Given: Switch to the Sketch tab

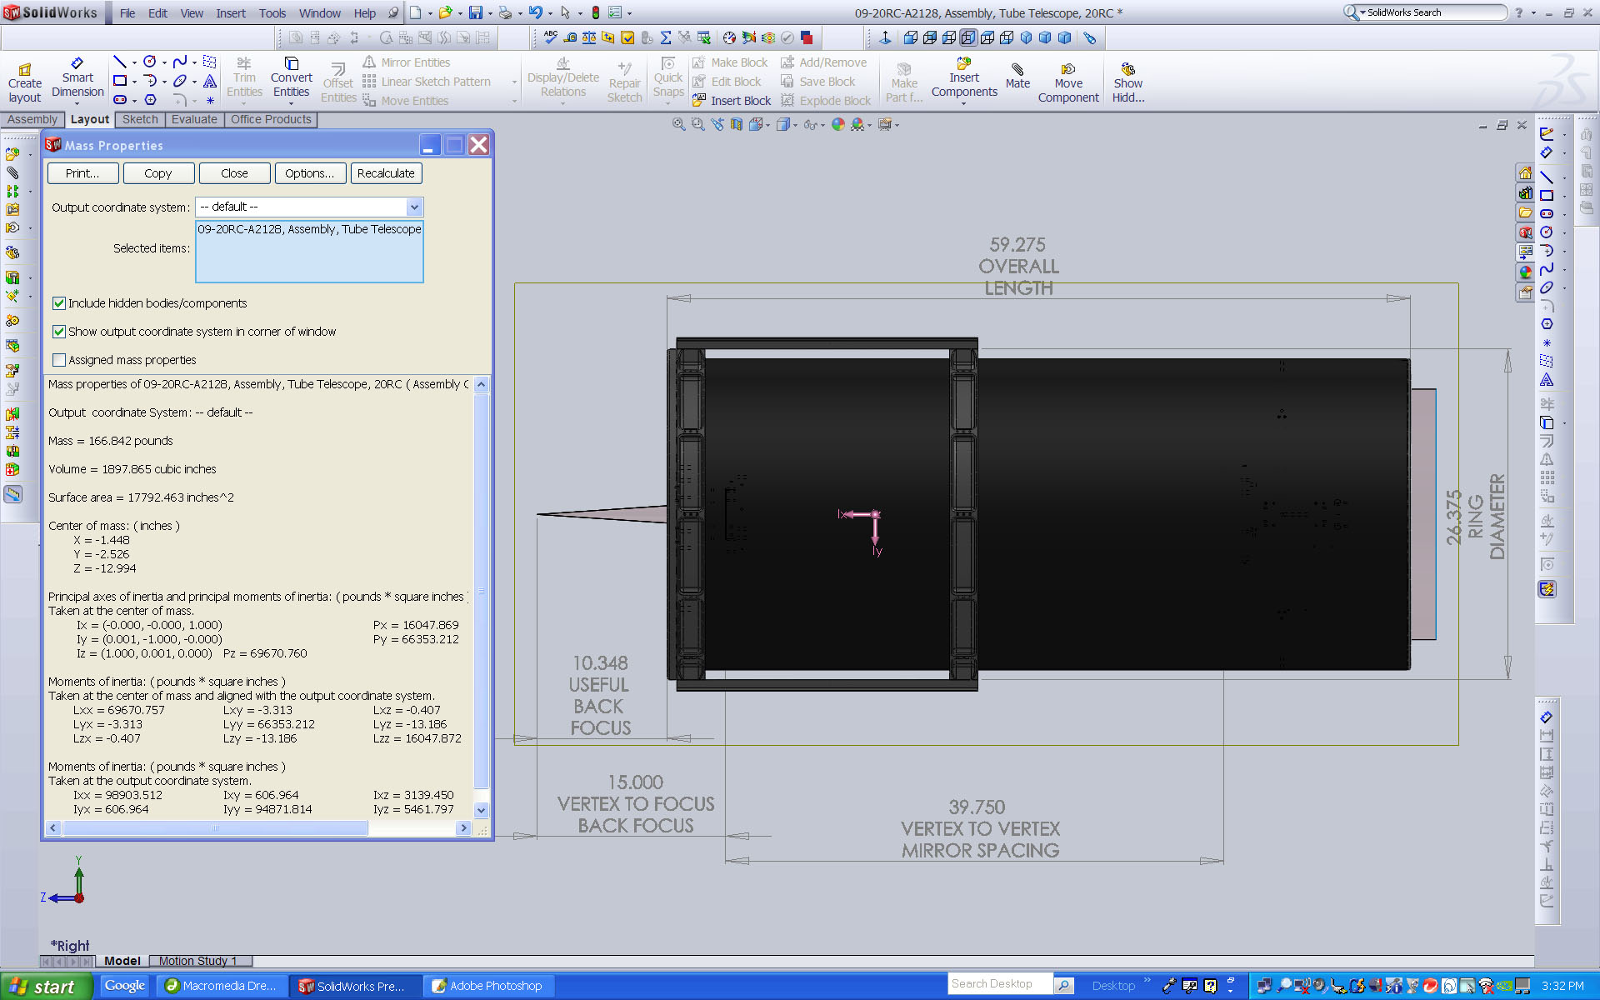Looking at the screenshot, I should coord(140,119).
